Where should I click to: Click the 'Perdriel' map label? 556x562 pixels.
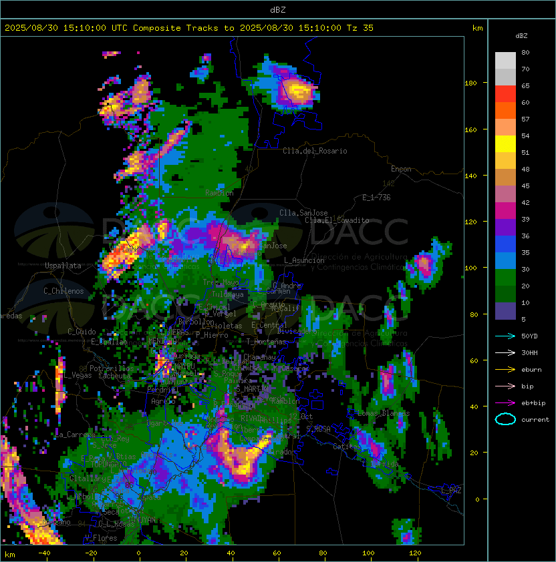[163, 390]
